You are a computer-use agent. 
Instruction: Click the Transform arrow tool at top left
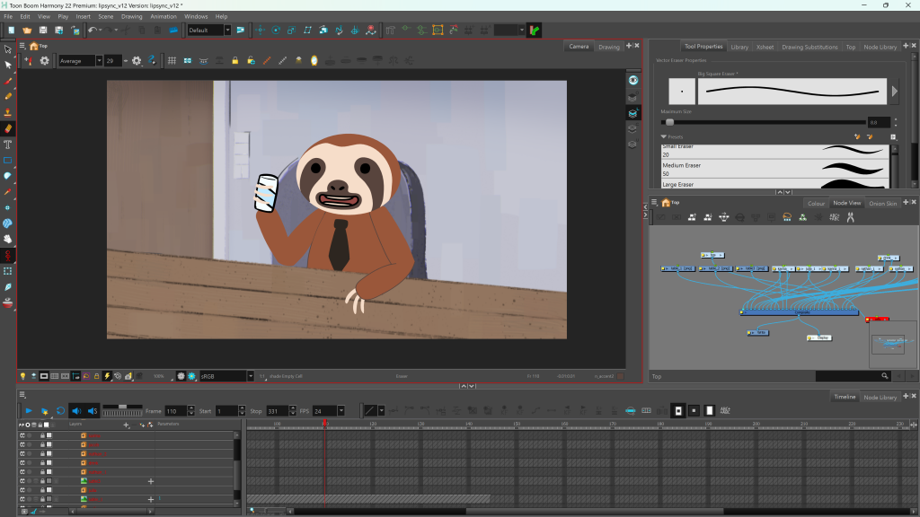(x=8, y=49)
